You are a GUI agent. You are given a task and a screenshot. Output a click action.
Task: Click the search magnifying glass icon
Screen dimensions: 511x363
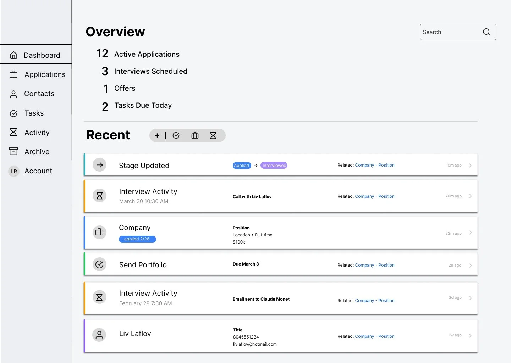point(486,32)
